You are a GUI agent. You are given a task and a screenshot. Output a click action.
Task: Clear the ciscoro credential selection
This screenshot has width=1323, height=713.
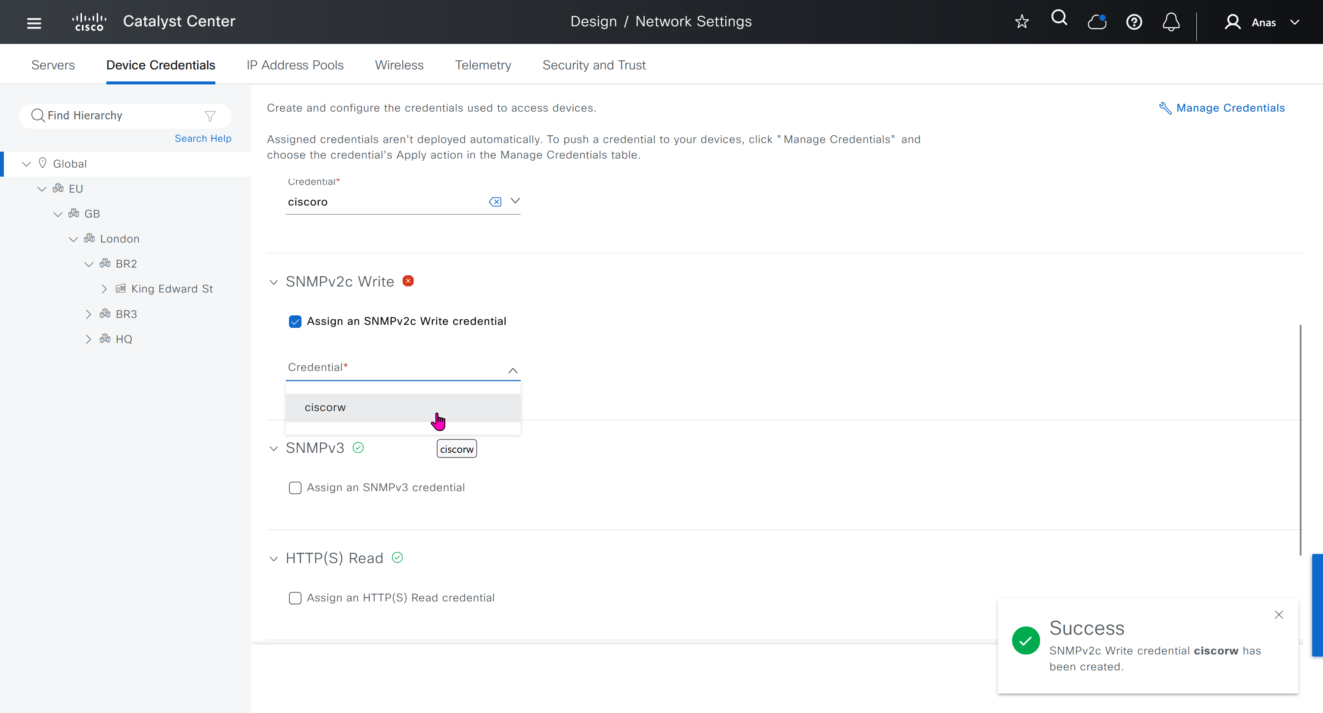click(494, 202)
